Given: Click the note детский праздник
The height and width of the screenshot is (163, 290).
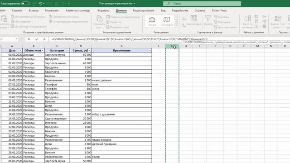Looking at the screenshot, I should [104, 144].
